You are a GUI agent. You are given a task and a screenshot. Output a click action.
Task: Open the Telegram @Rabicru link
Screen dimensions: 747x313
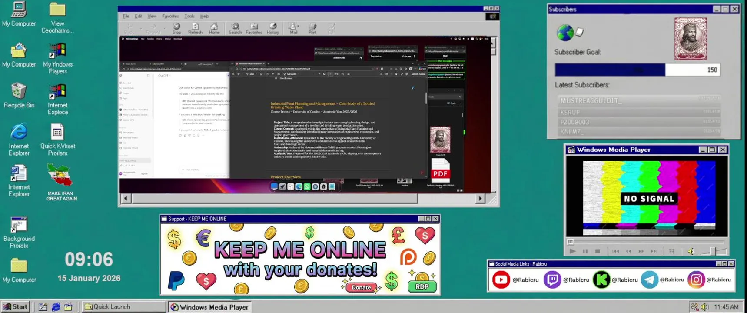pyautogui.click(x=663, y=280)
